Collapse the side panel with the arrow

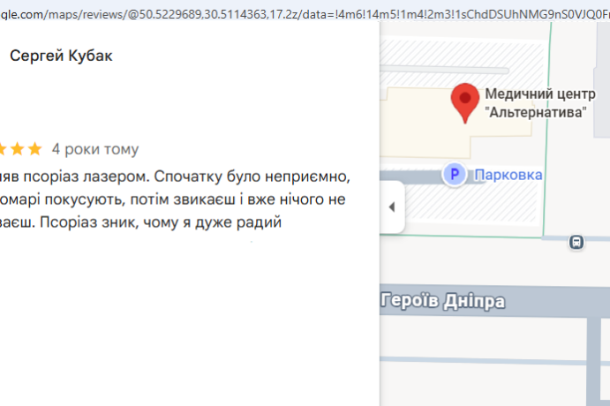[x=392, y=207]
